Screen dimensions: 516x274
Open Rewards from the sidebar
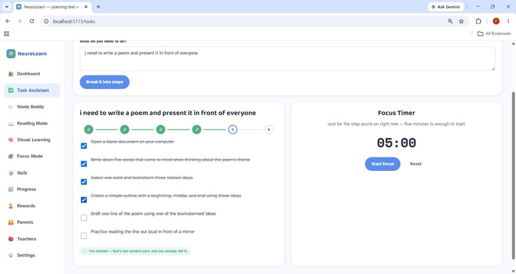[x=32, y=206]
